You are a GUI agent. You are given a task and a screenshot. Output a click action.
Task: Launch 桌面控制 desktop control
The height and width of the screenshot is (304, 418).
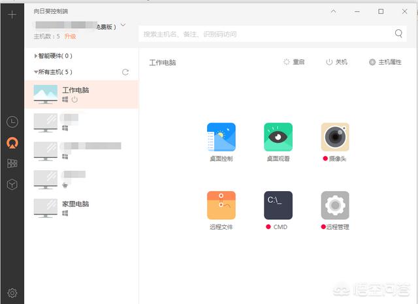click(221, 142)
